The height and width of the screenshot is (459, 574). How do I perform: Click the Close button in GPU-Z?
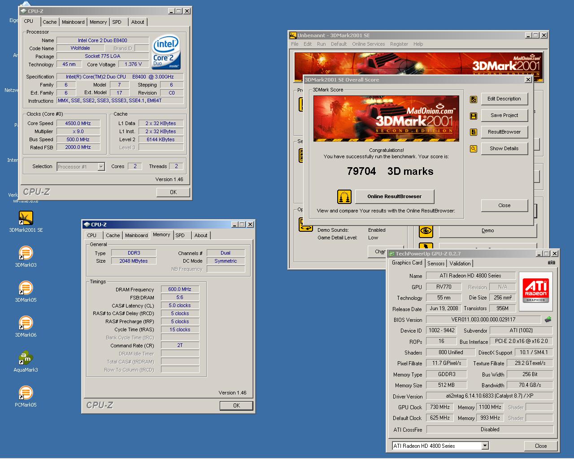tap(541, 446)
